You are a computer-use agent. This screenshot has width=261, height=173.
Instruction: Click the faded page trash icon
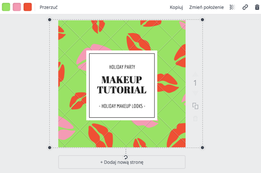tap(195, 118)
